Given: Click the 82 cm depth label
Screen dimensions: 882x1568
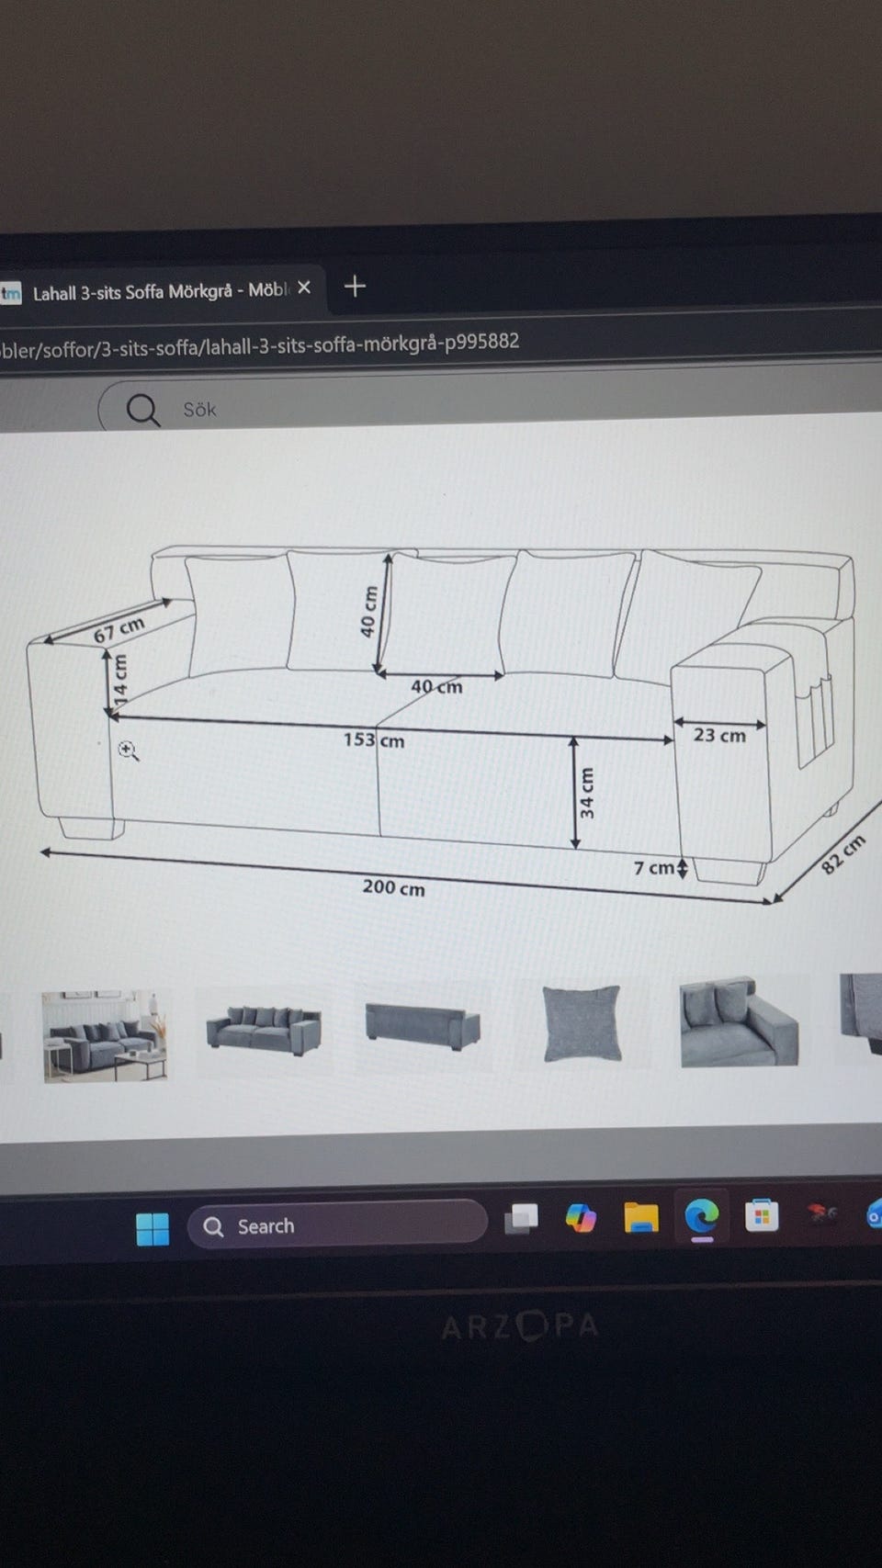Looking at the screenshot, I should coord(843,854).
